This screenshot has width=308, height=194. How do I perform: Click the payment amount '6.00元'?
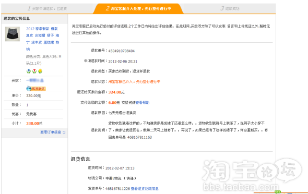114,103
